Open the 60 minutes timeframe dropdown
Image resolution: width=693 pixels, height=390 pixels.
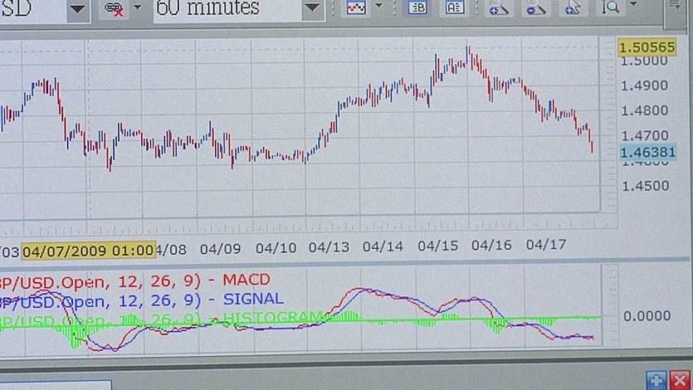point(312,8)
